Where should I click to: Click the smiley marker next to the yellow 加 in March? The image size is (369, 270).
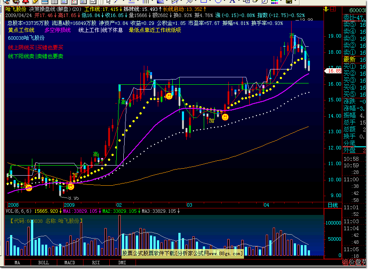pos(225,117)
